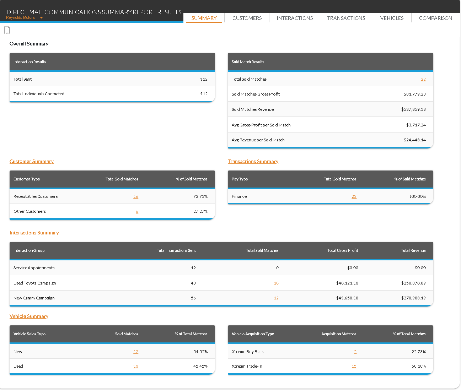Select the Summary tab
461x390 pixels.
click(x=204, y=18)
